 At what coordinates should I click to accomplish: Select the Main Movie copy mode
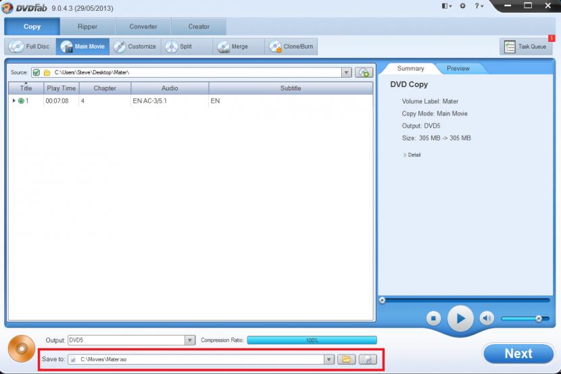82,47
